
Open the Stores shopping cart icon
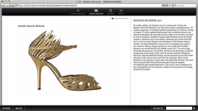point(121,10)
